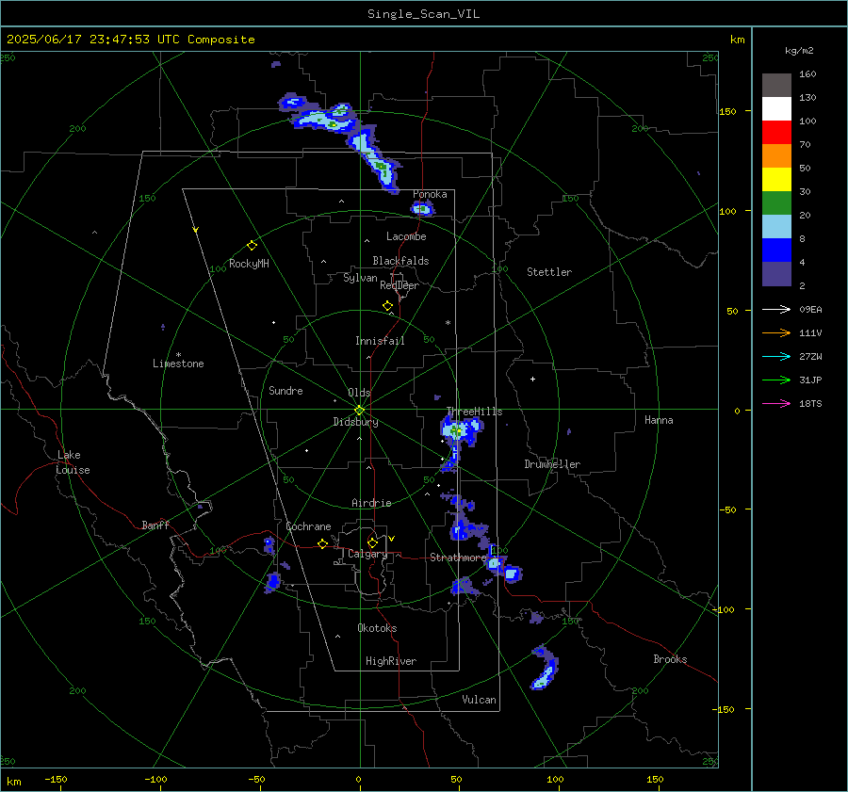Click the Stettler city label

549,272
